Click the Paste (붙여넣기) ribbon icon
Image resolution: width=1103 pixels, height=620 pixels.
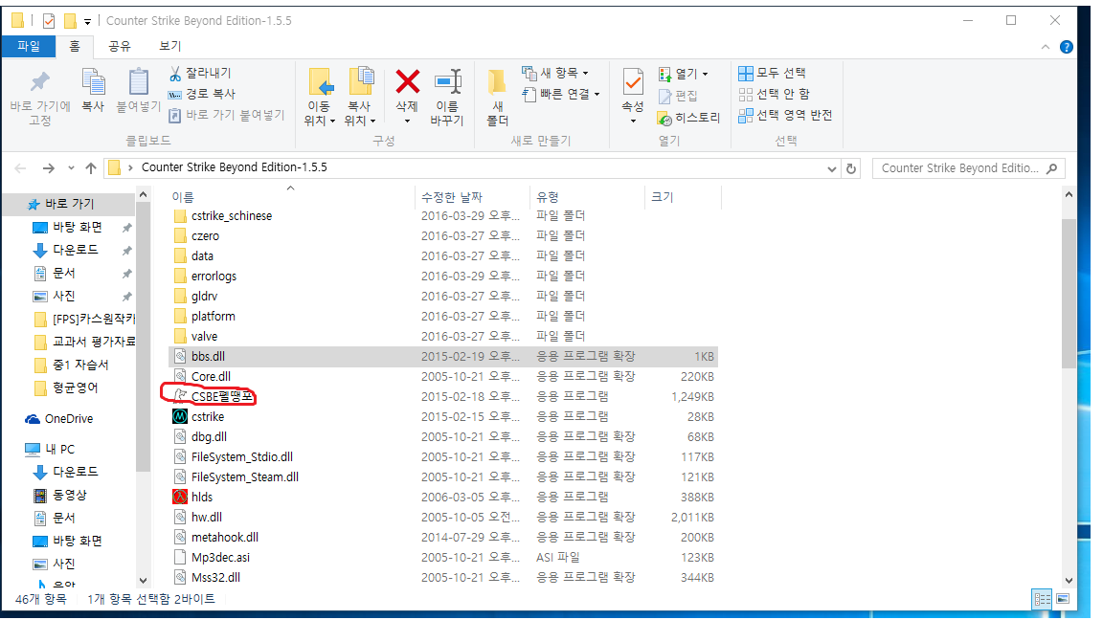pos(138,82)
